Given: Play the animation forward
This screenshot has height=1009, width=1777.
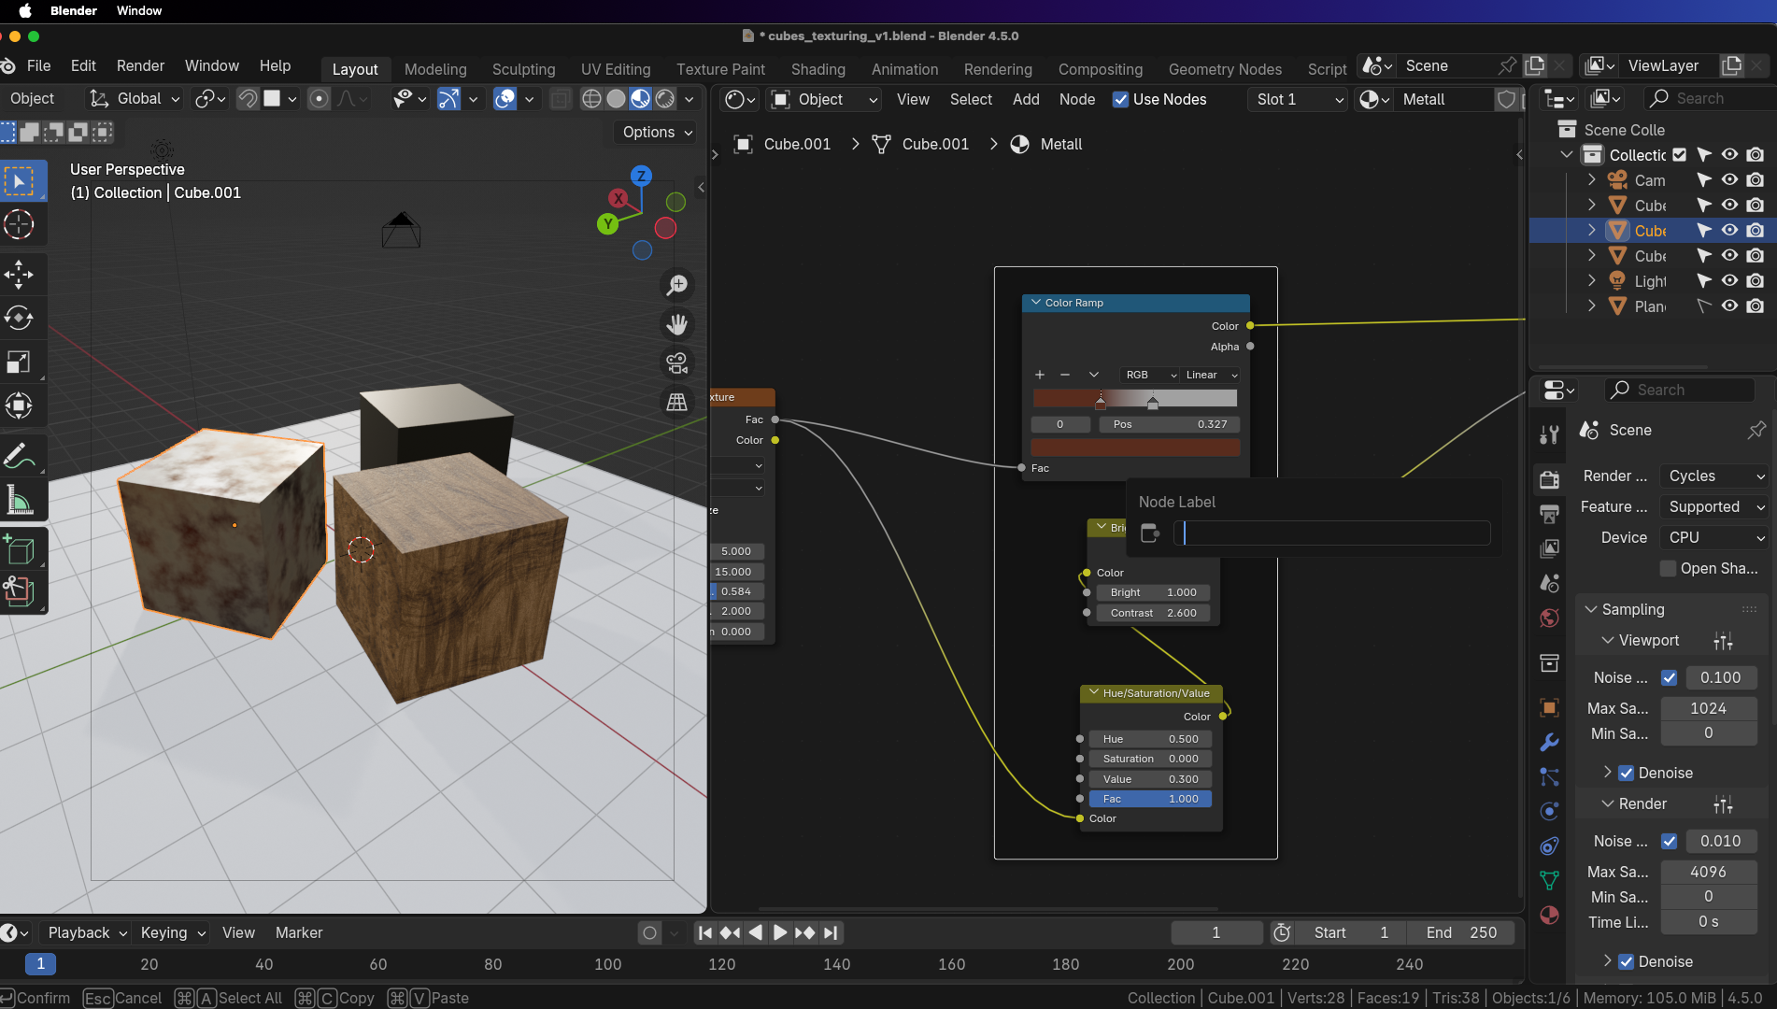Looking at the screenshot, I should click(x=780, y=932).
